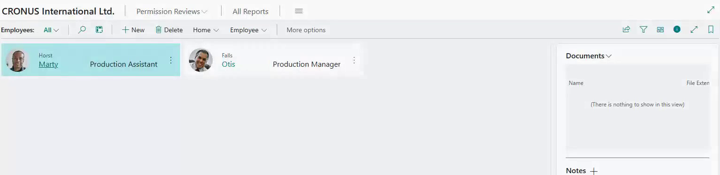Toggle the filter pane funnel icon
Screen dimensions: 720x175
click(x=643, y=29)
